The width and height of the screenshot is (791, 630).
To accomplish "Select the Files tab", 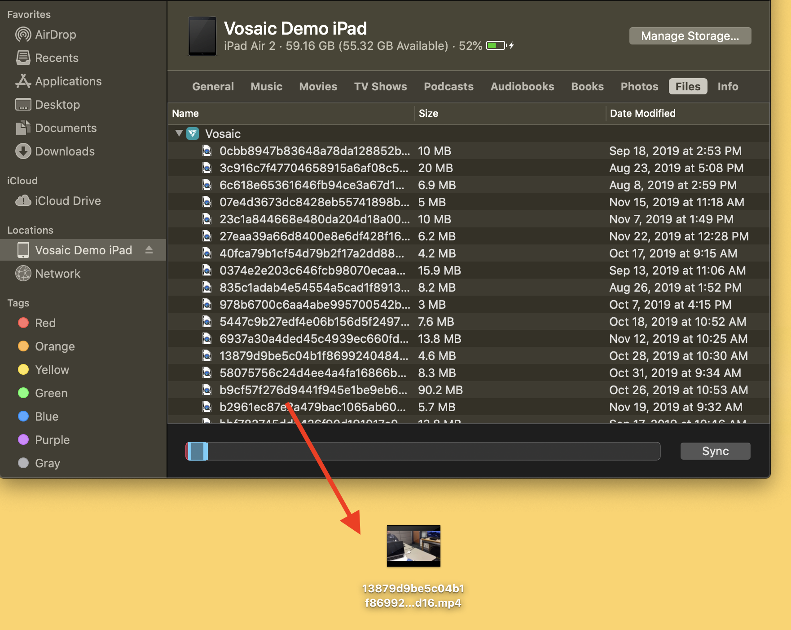I will pyautogui.click(x=688, y=86).
